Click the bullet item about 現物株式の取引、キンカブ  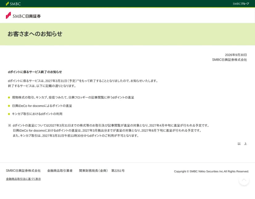[x=73, y=98]
